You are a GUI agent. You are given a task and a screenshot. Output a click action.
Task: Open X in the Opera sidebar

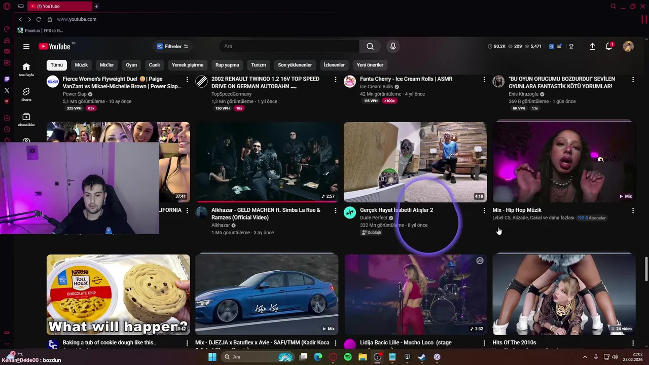[x=7, y=90]
